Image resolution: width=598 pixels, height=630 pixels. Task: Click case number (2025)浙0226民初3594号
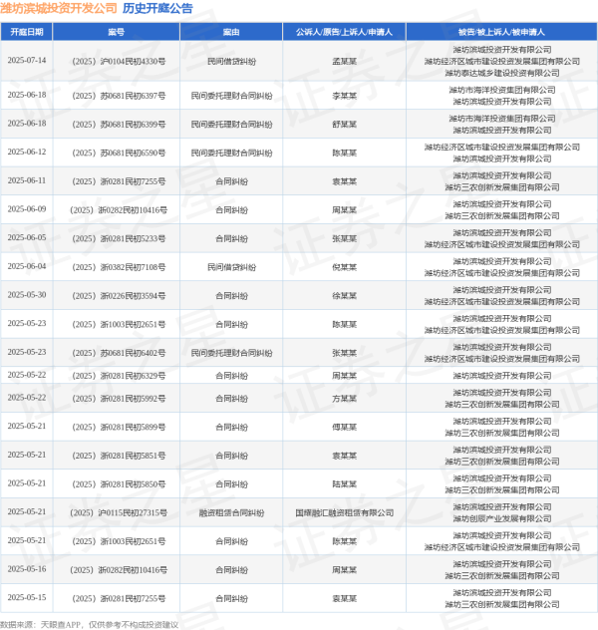[119, 296]
